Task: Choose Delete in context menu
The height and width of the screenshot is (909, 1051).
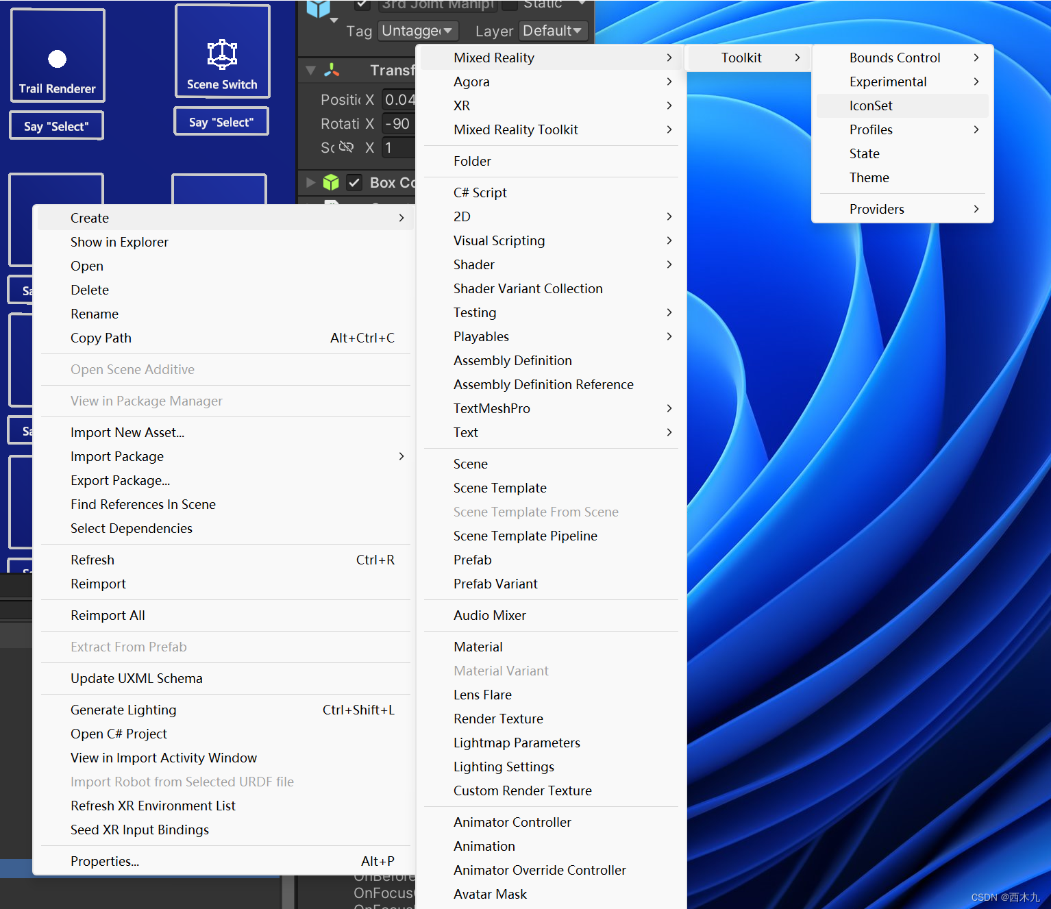Action: pyautogui.click(x=225, y=290)
